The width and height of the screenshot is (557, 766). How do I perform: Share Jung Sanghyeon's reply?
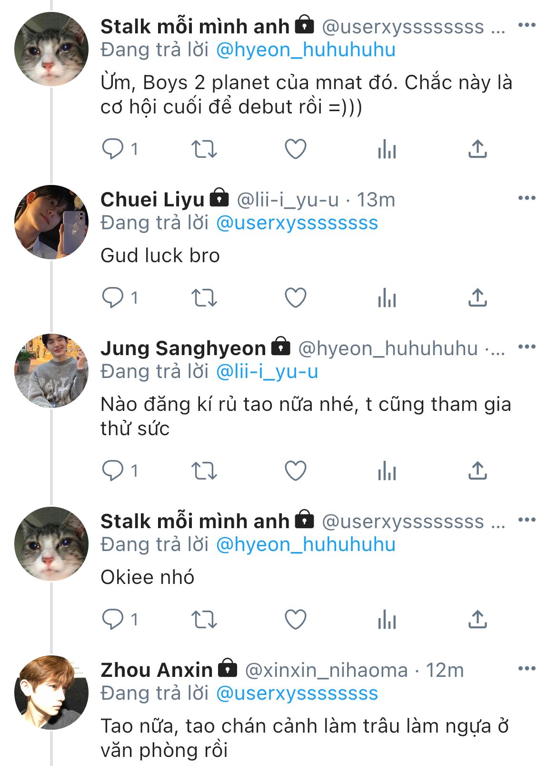tap(477, 471)
